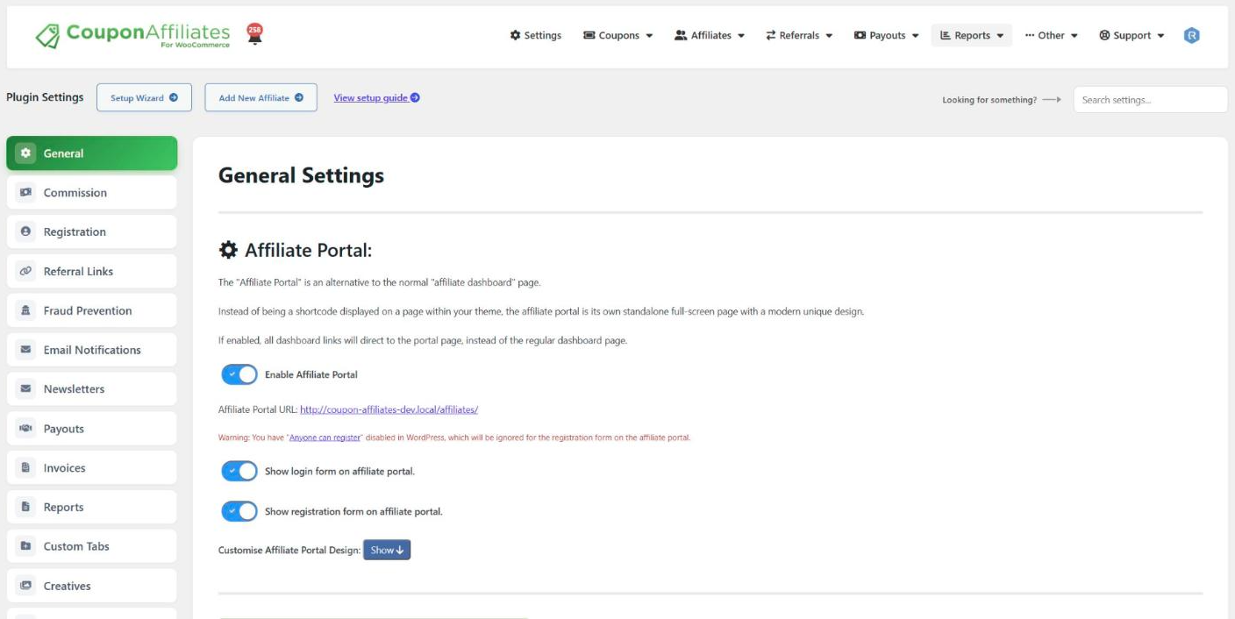This screenshot has height=619, width=1235.
Task: Click the Support lifebuoy icon in top nav
Action: point(1104,35)
